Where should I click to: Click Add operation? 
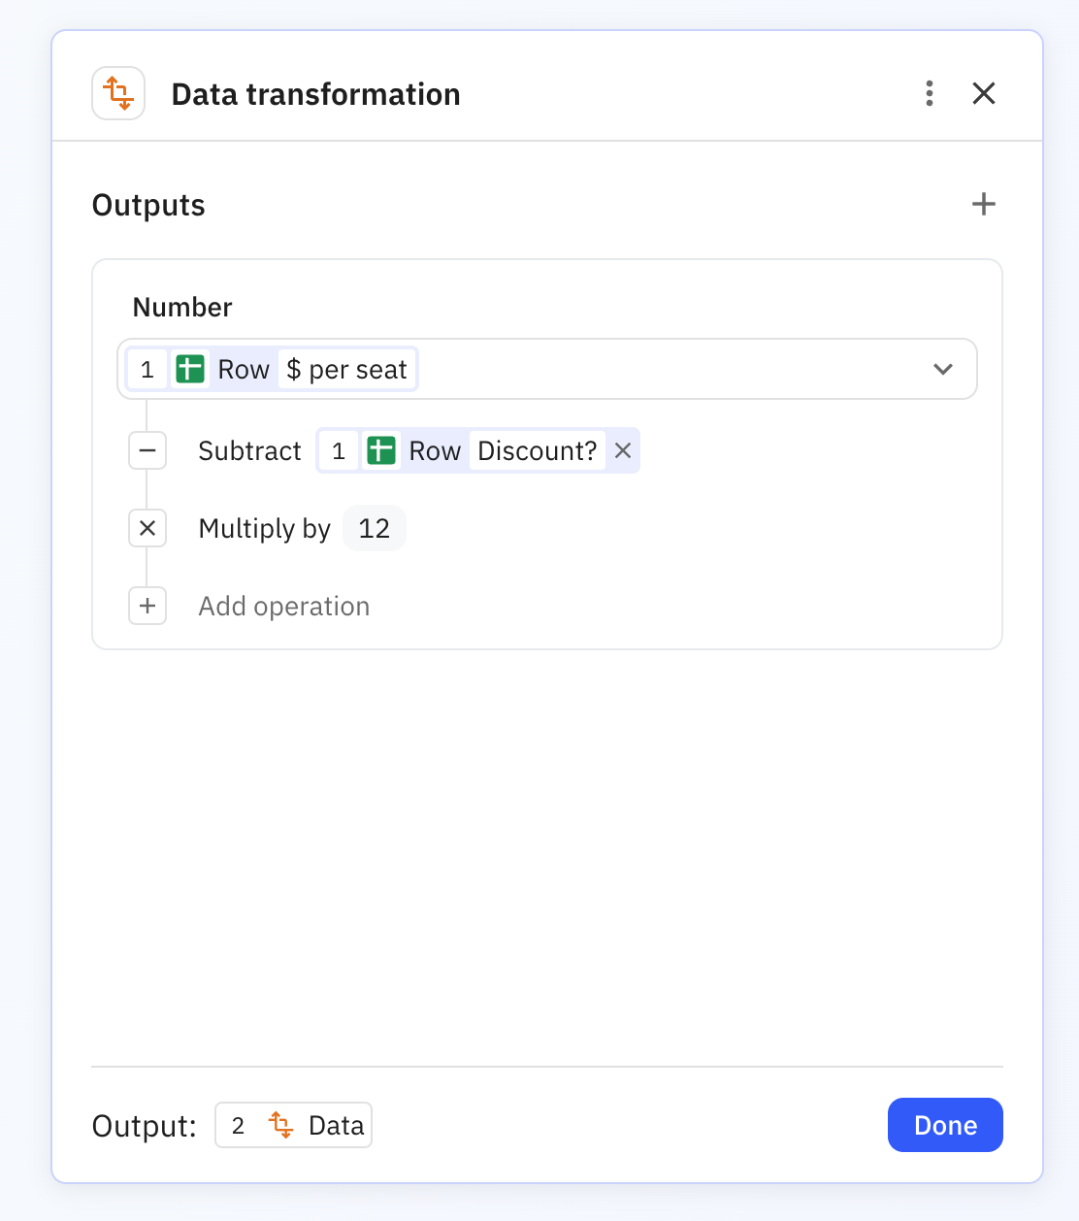tap(283, 606)
